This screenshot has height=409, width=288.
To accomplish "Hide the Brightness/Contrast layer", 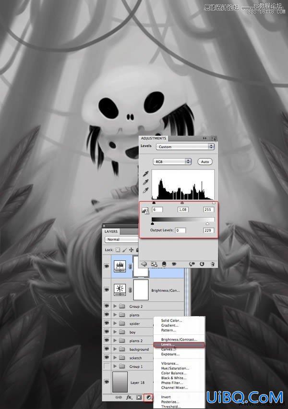I will point(107,290).
